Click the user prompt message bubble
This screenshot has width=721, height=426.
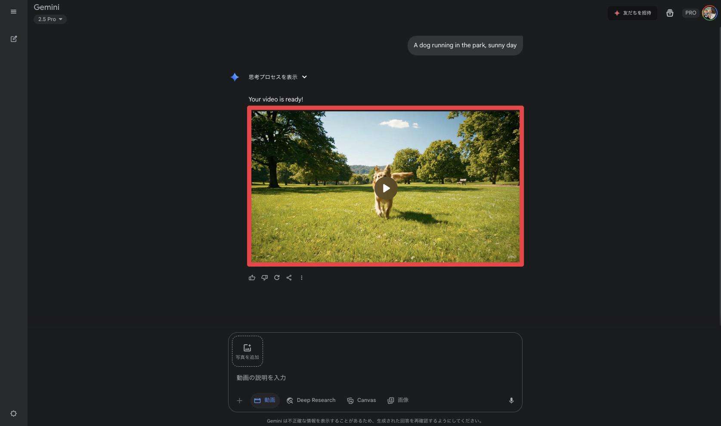pyautogui.click(x=465, y=45)
